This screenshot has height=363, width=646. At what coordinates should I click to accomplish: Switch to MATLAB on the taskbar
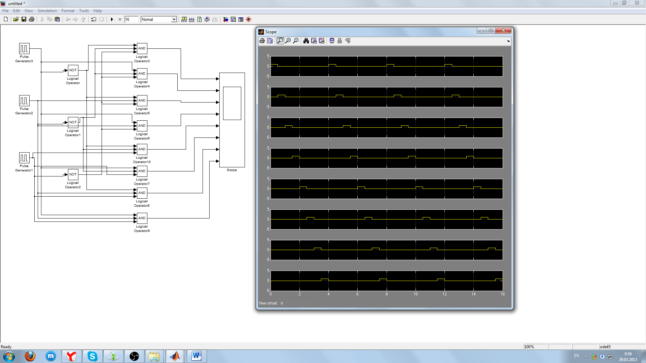[175, 356]
